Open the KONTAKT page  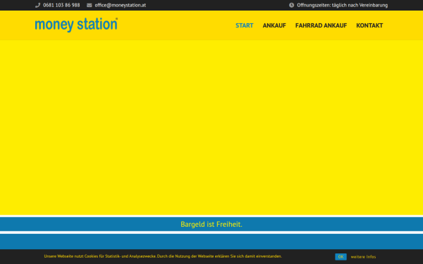click(369, 25)
